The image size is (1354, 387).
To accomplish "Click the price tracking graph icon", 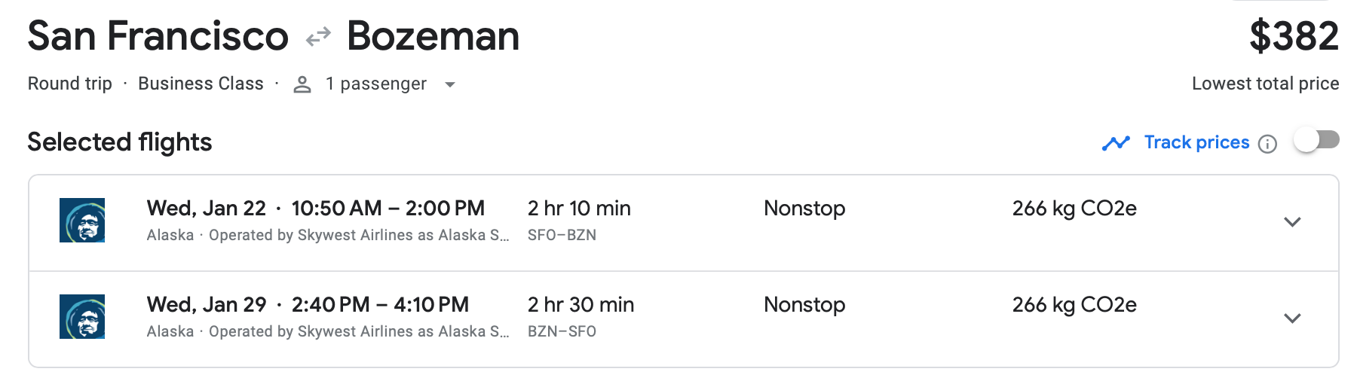I will (x=1116, y=143).
